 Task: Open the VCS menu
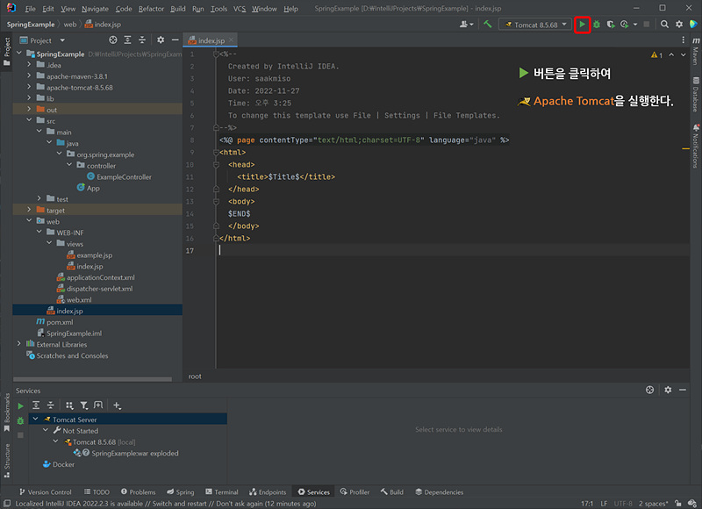240,9
